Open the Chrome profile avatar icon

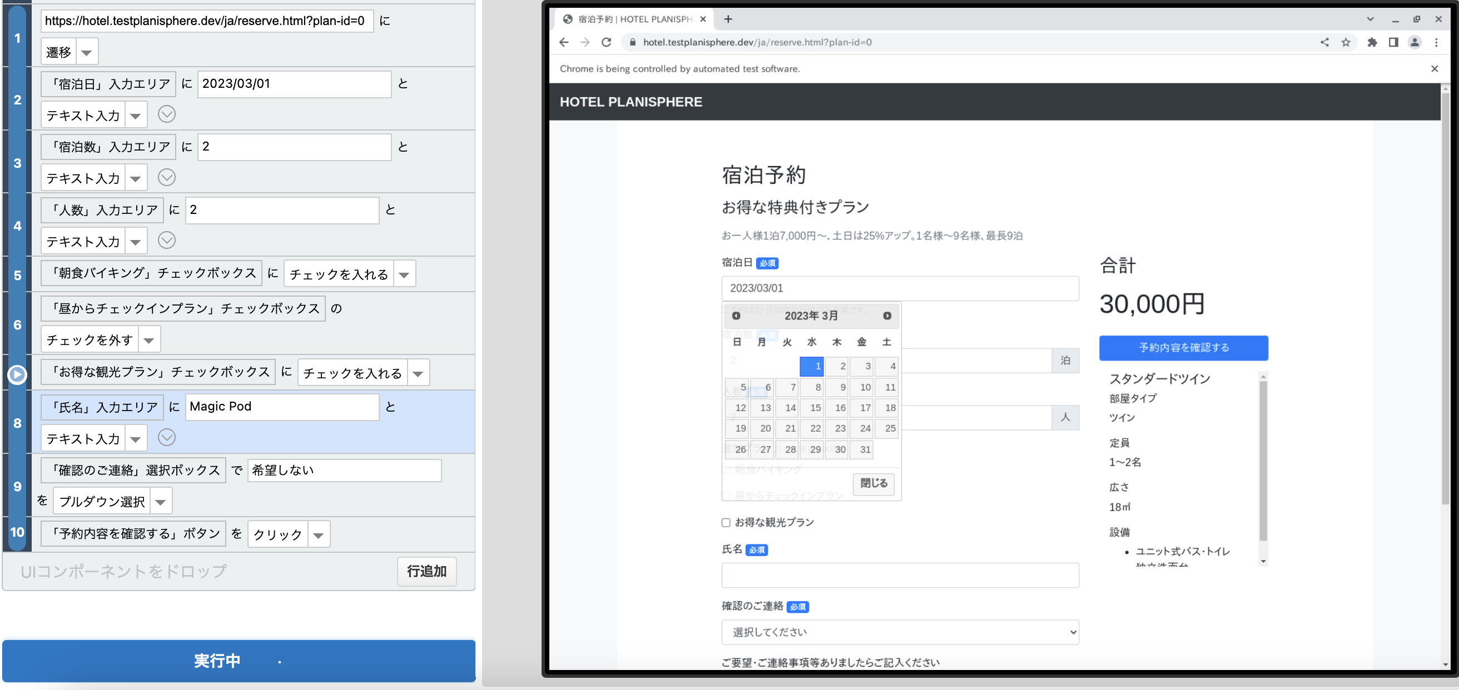(x=1415, y=42)
